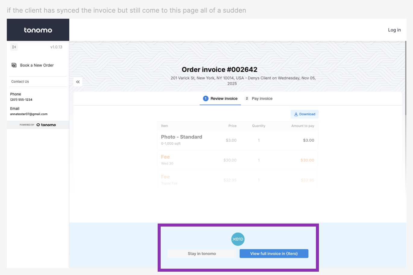This screenshot has height=275, width=413.
Task: Collapse the sidebar using the menu icon
Action: (14, 47)
